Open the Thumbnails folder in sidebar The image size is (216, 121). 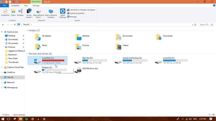point(13,62)
